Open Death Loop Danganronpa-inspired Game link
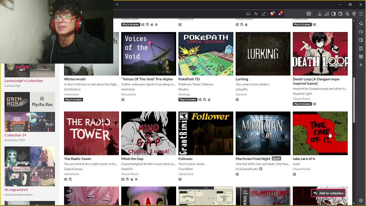The width and height of the screenshot is (366, 206). [317, 81]
